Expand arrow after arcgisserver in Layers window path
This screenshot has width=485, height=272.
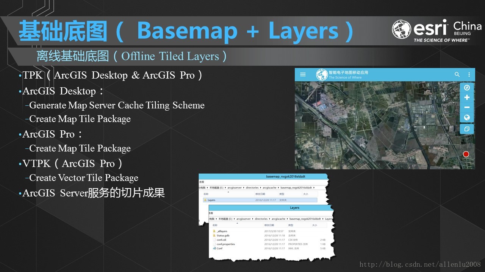[x=253, y=219]
